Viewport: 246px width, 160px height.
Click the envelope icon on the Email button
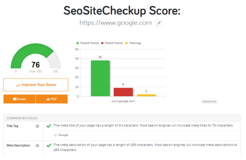[x=15, y=99]
